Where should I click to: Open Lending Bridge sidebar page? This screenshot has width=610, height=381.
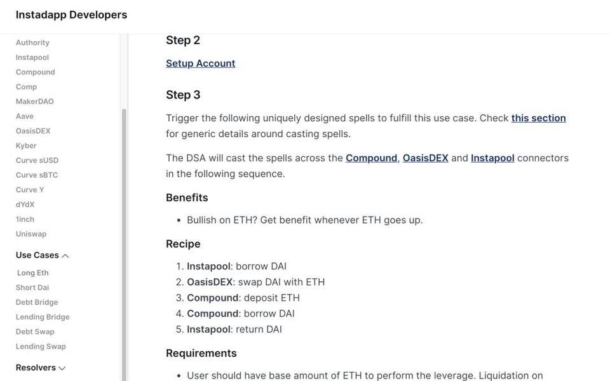[43, 317]
